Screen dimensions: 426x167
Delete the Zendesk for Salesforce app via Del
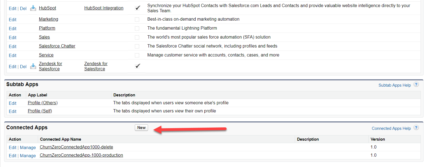pyautogui.click(x=23, y=67)
